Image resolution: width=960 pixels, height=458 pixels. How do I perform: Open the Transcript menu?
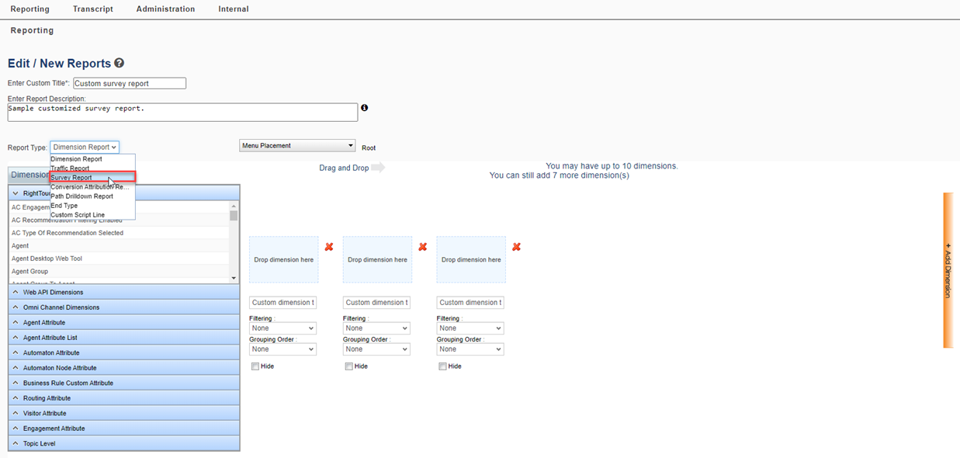click(x=92, y=9)
